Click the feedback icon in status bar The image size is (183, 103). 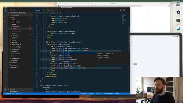pos(124,94)
